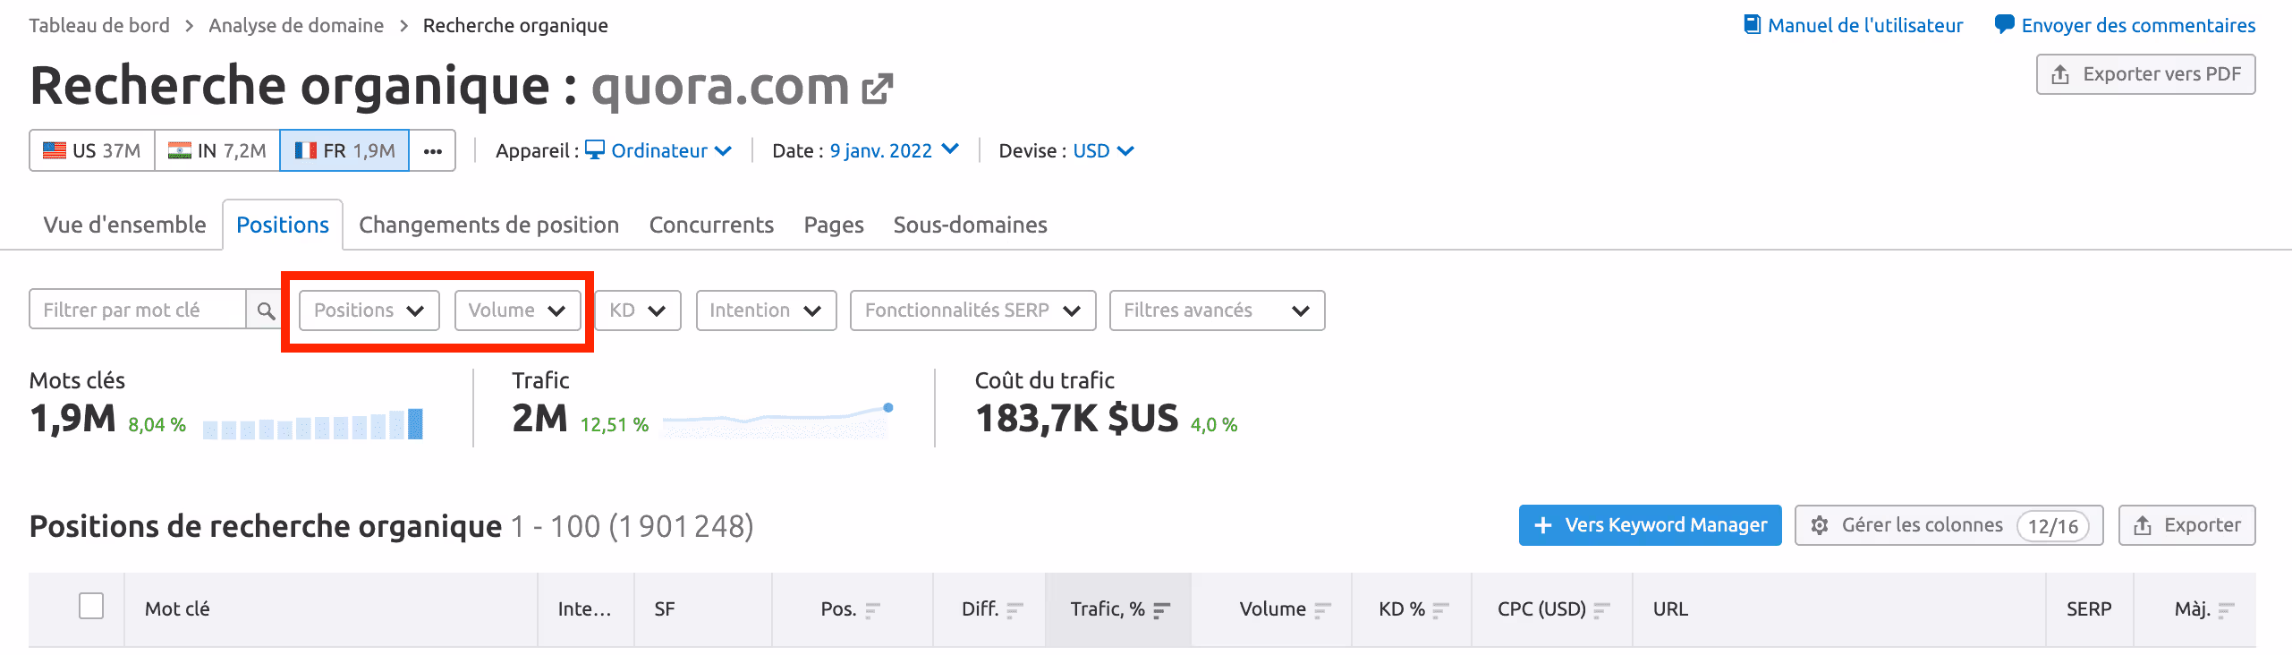2292x655 pixels.
Task: Sort table by Diff. column icon
Action: (1014, 610)
